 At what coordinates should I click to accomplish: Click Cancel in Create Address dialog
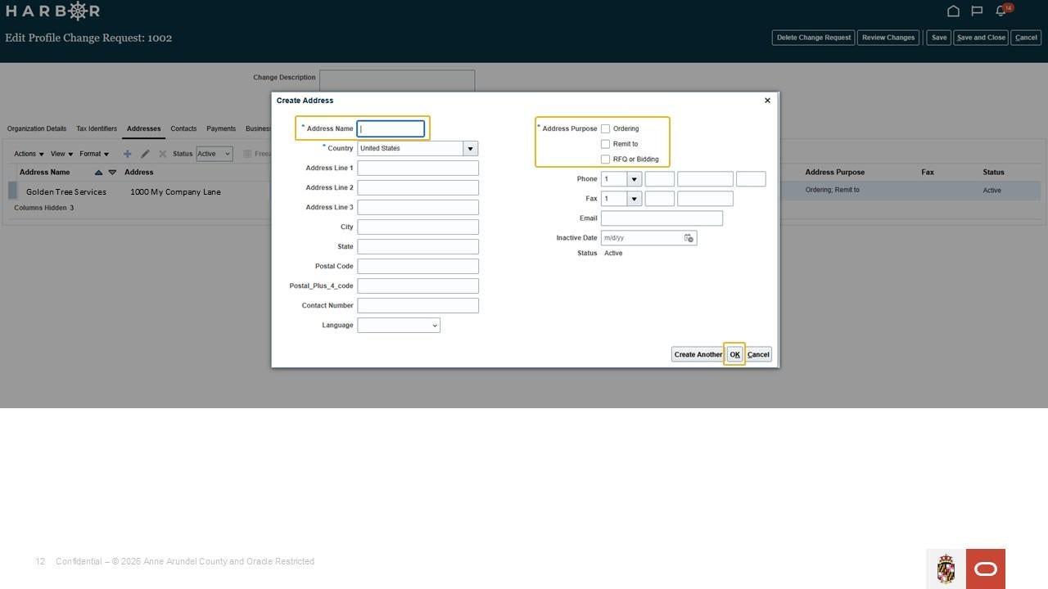(x=758, y=354)
